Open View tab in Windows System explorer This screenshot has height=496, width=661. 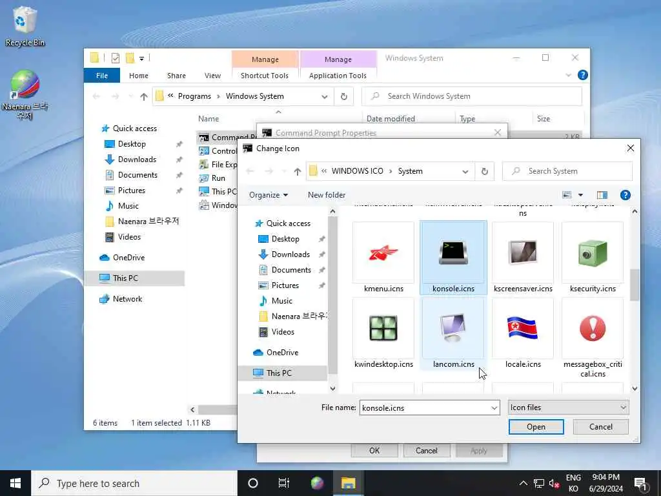pos(212,76)
